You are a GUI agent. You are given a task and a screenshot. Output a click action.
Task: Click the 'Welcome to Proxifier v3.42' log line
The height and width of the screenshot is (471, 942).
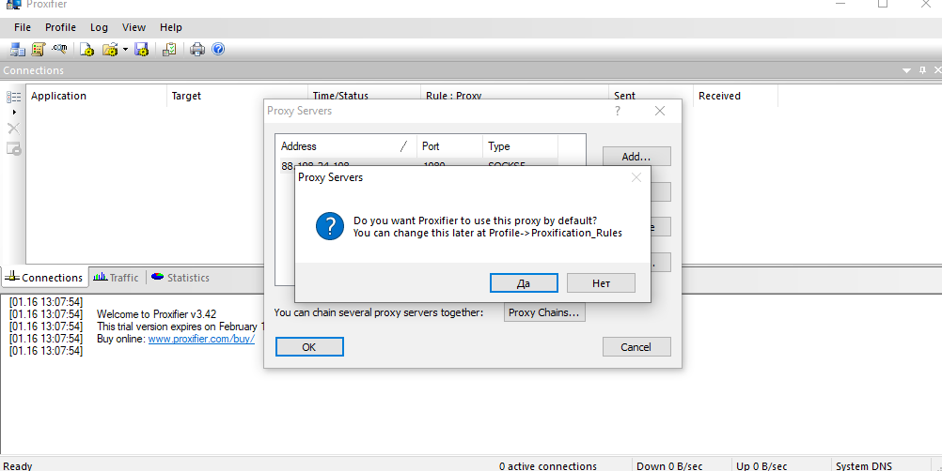pos(156,314)
